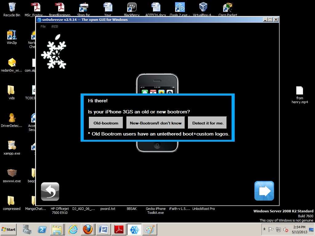
Task: Select the WinZip desktop icon
Action: (12, 37)
